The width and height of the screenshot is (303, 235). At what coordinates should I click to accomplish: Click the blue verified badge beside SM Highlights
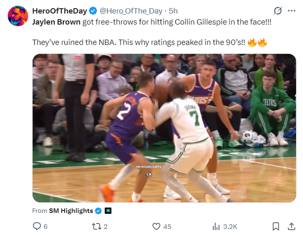tap(98, 211)
